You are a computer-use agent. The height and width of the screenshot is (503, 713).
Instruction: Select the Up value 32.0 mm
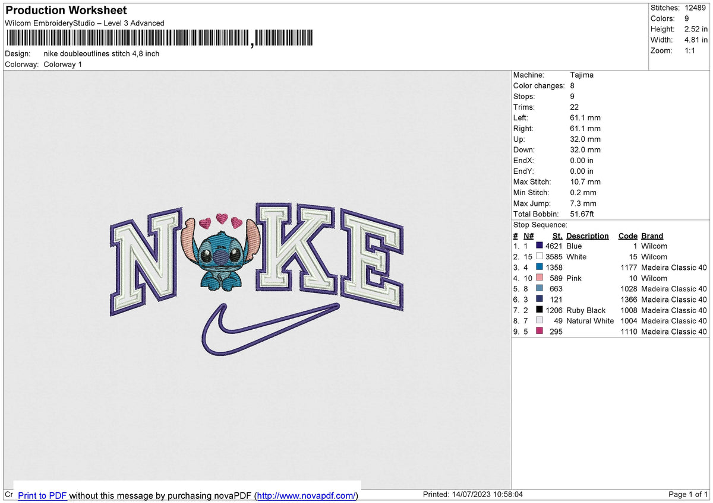(x=585, y=139)
